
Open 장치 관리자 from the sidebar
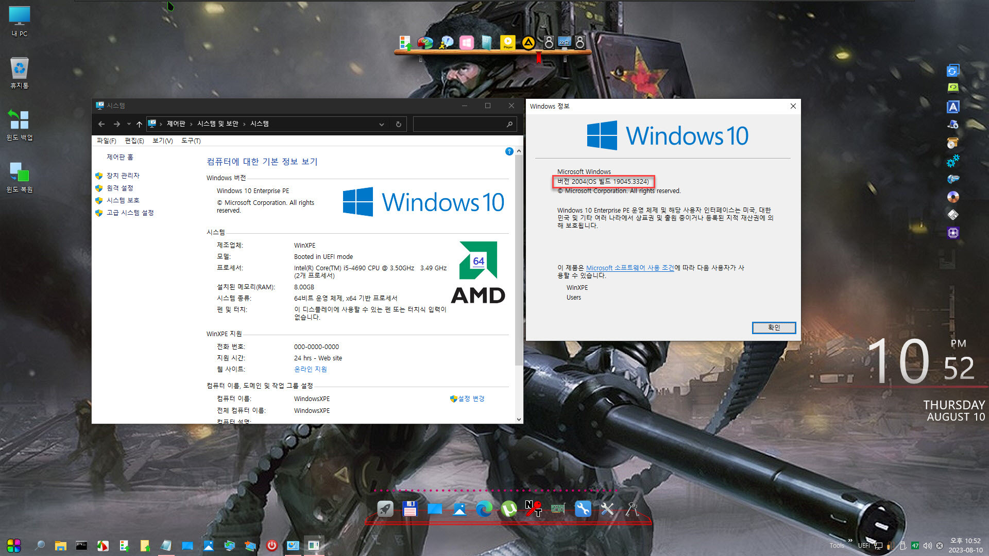123,176
